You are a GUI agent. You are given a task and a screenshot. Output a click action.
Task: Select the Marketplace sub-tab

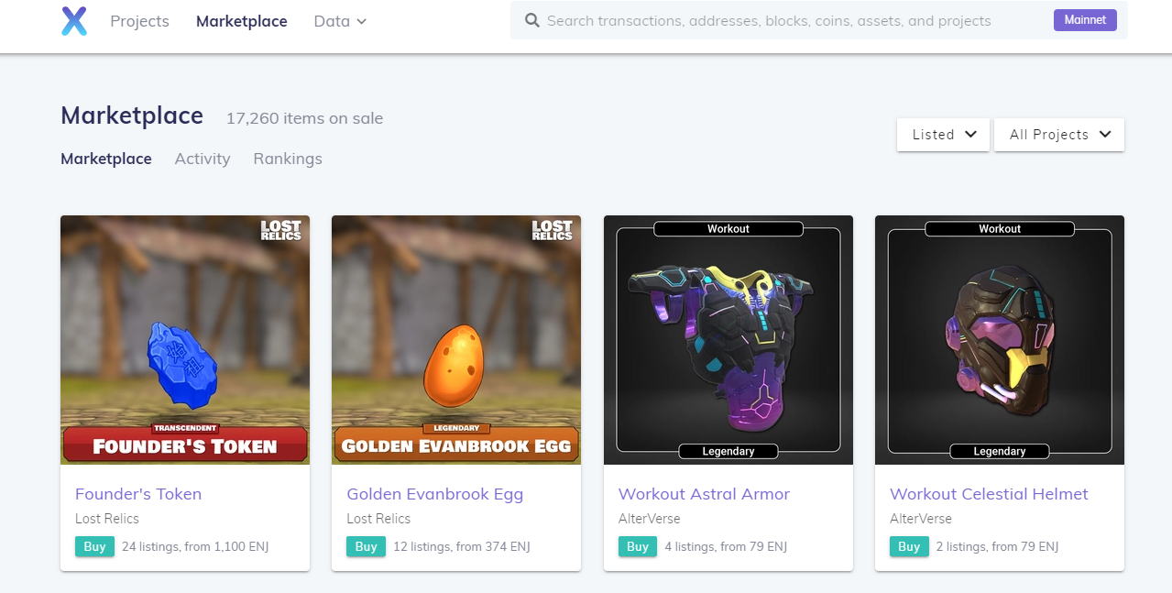point(106,159)
